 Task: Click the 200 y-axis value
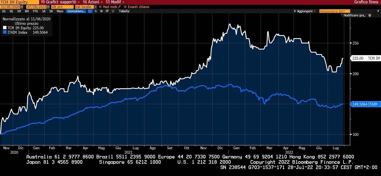(x=356, y=74)
